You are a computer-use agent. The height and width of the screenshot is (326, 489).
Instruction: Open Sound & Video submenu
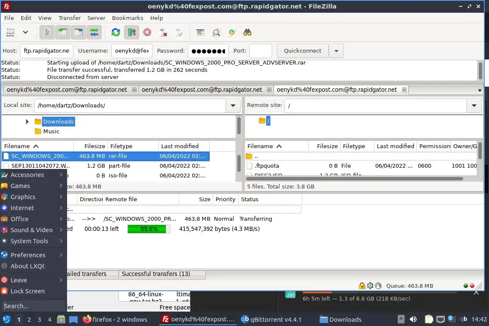pyautogui.click(x=34, y=230)
